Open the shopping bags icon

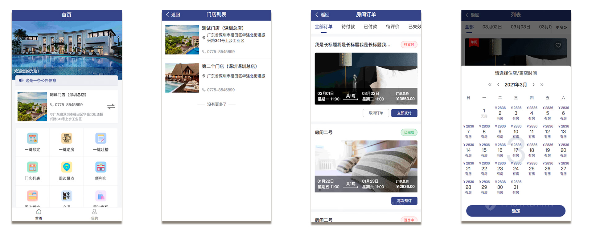coord(101,196)
